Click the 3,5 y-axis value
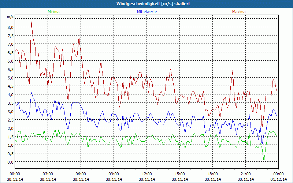 pos(10,103)
